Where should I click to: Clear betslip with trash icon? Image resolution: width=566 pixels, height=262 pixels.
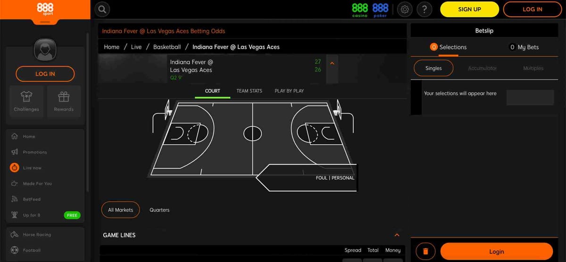tap(425, 252)
